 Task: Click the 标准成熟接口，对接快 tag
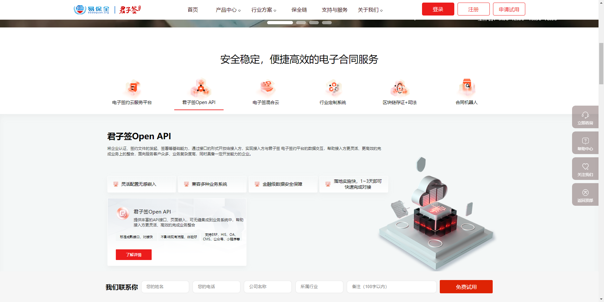pos(136,237)
